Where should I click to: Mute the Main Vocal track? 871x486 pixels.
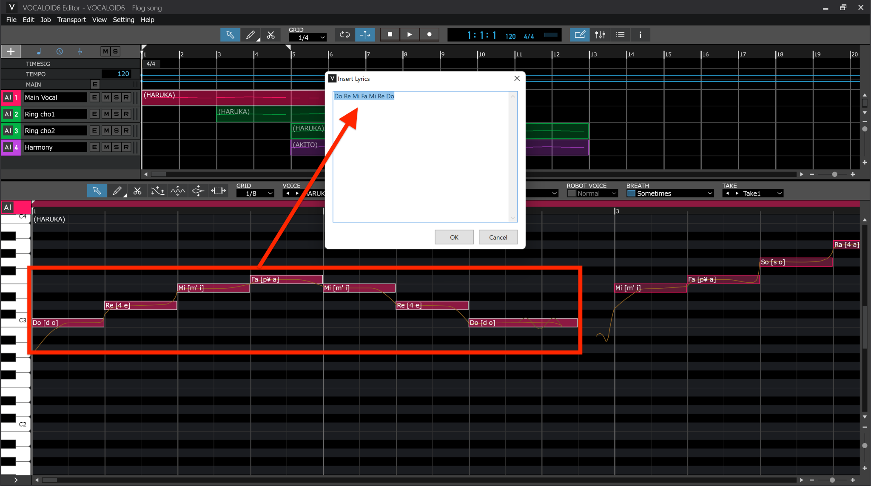[106, 97]
